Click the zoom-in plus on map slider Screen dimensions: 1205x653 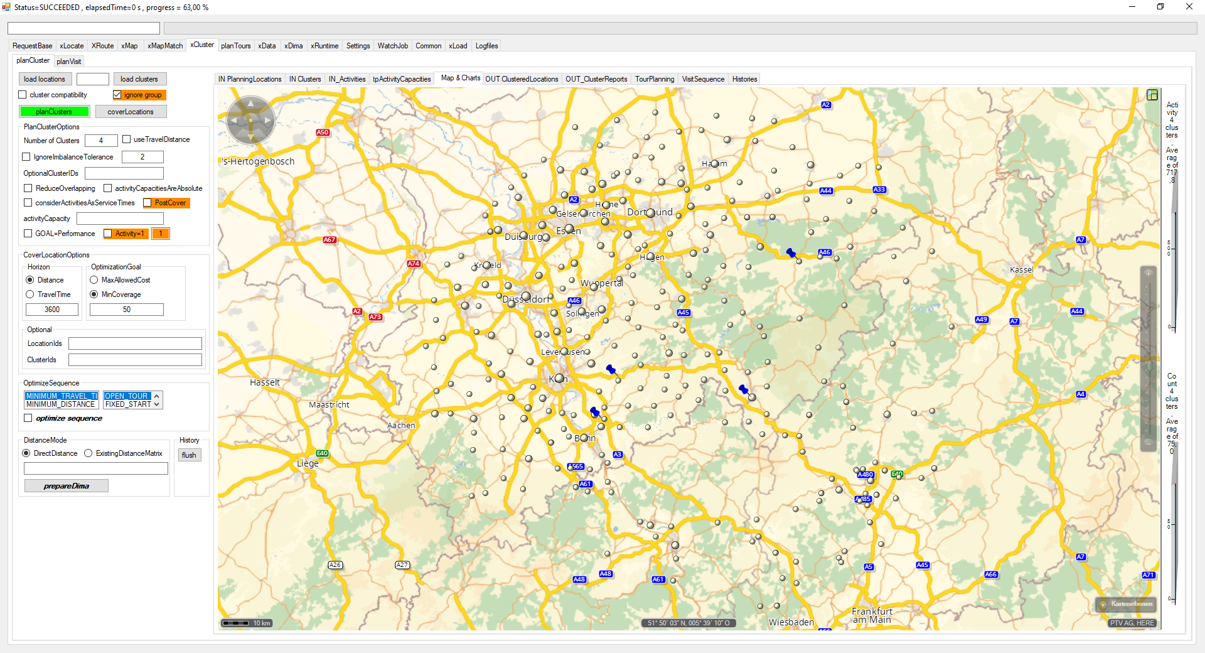[1149, 274]
